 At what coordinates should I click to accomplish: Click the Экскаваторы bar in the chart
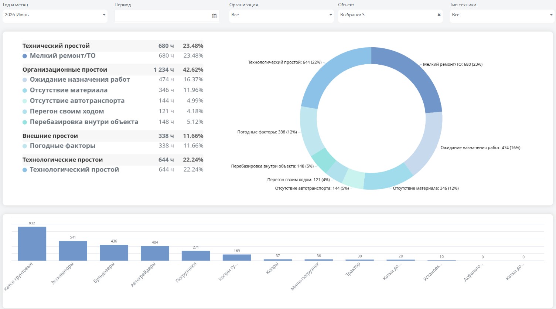click(73, 251)
